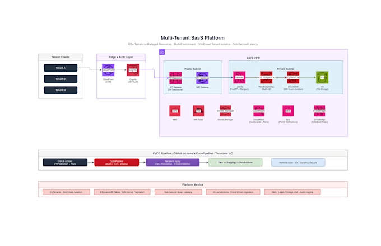This screenshot has height=246, width=381.
Task: Click the (Multi-AZ) caption under RDS PostgreSQL
Action: click(266, 89)
